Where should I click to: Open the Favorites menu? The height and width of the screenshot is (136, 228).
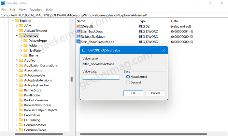[x=36, y=10]
